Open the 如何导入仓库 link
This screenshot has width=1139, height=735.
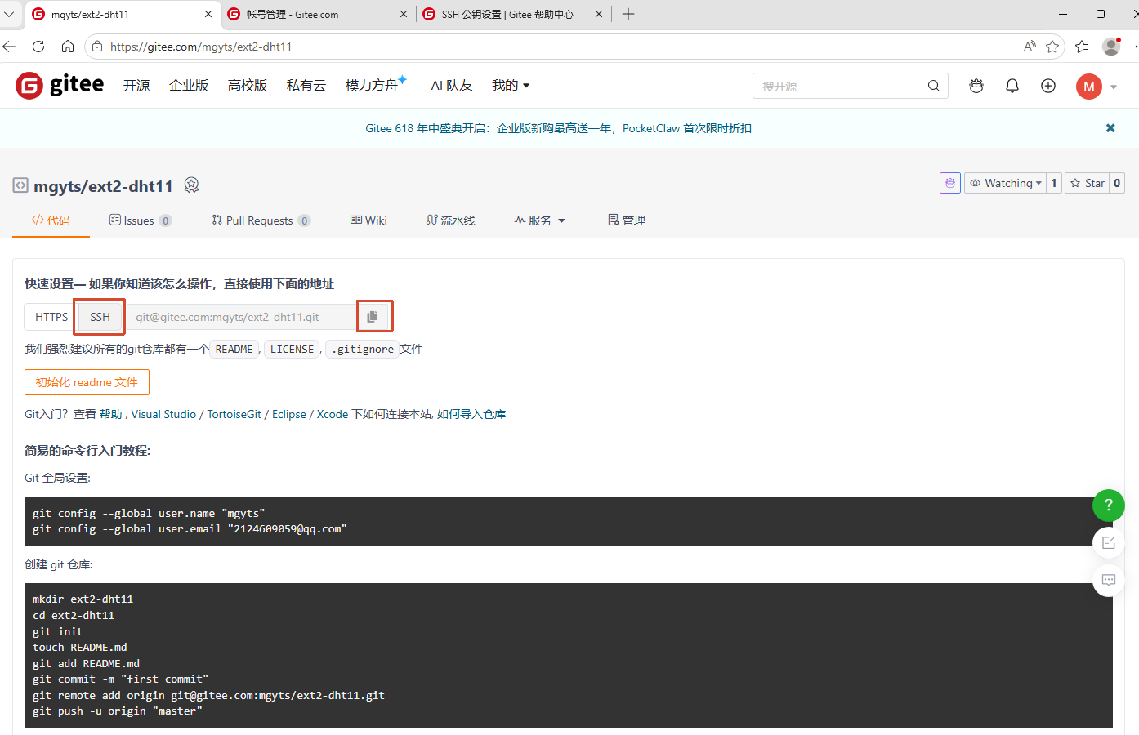click(x=471, y=415)
